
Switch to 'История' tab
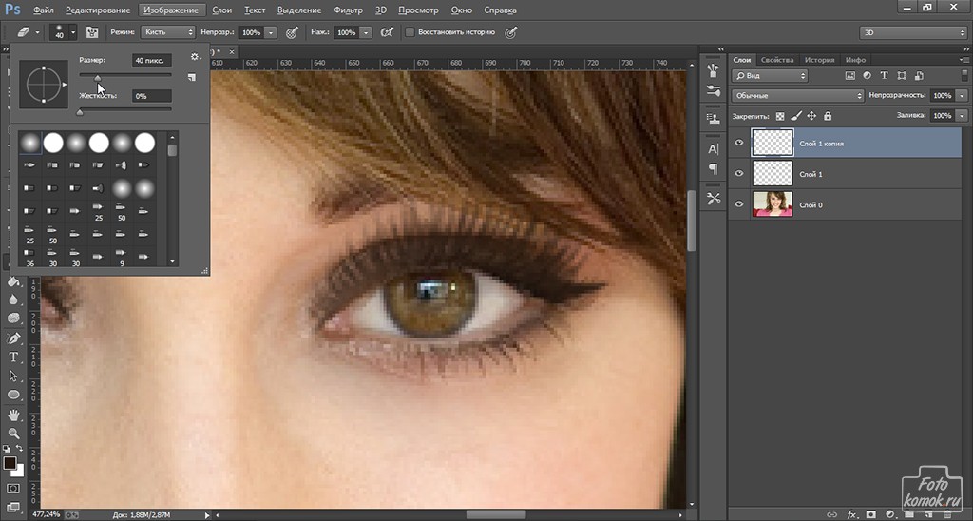[820, 60]
